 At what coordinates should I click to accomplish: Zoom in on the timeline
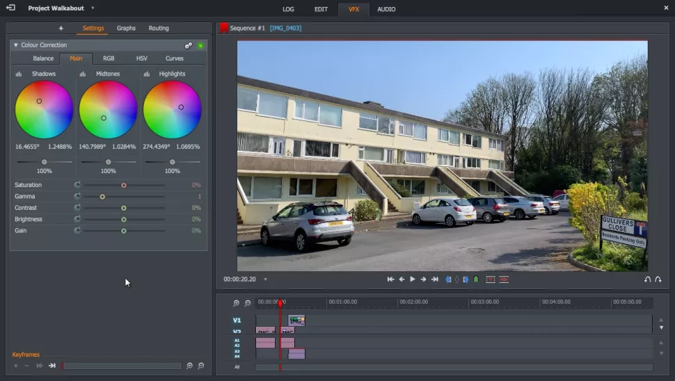pos(236,303)
